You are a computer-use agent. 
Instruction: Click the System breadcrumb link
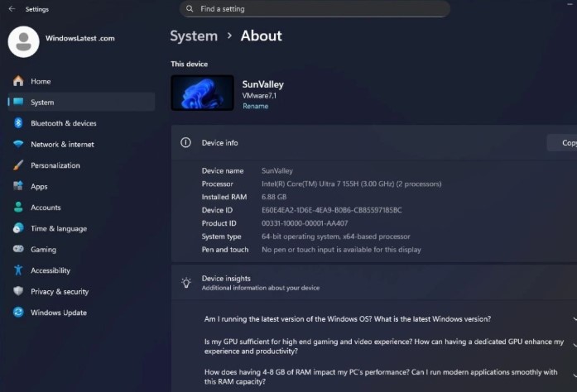point(193,36)
